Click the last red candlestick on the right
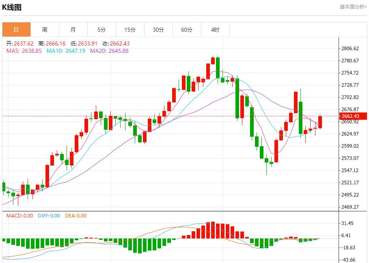The image size is (369, 263). click(320, 122)
